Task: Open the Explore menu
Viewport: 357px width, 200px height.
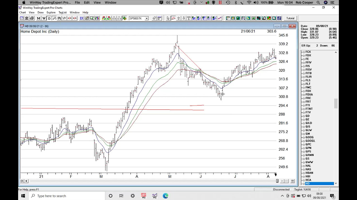Action: (x=51, y=12)
